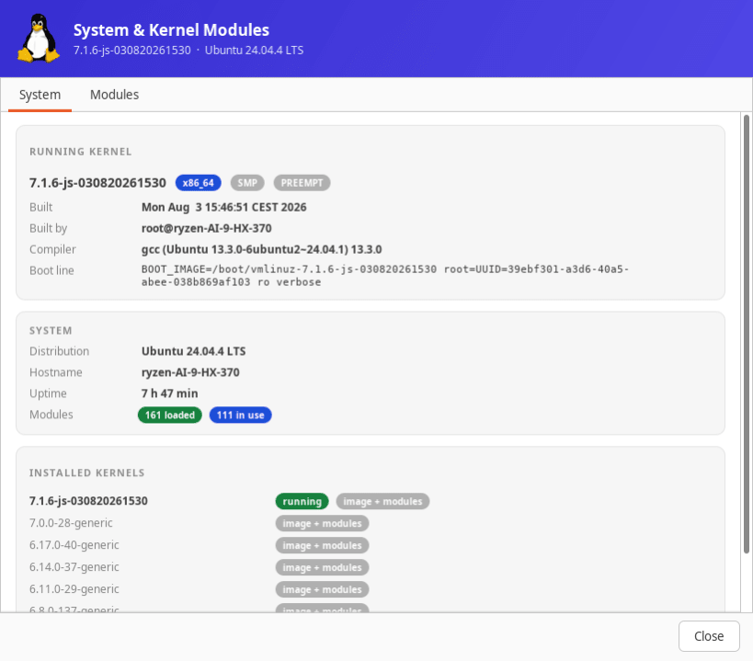Click the Built by label
The width and height of the screenshot is (753, 661).
click(x=48, y=229)
